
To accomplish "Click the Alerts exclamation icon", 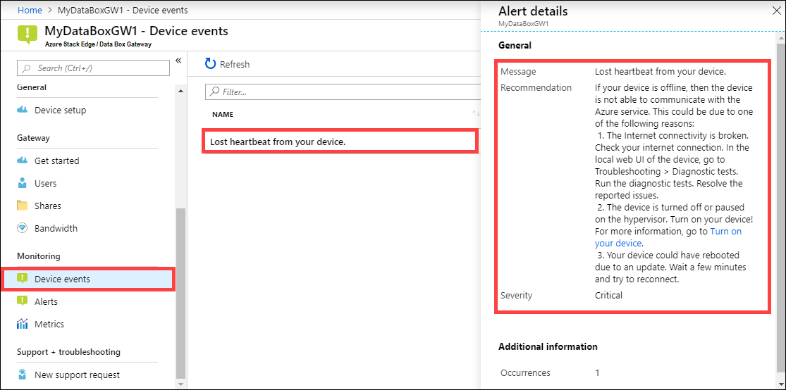I will point(22,301).
